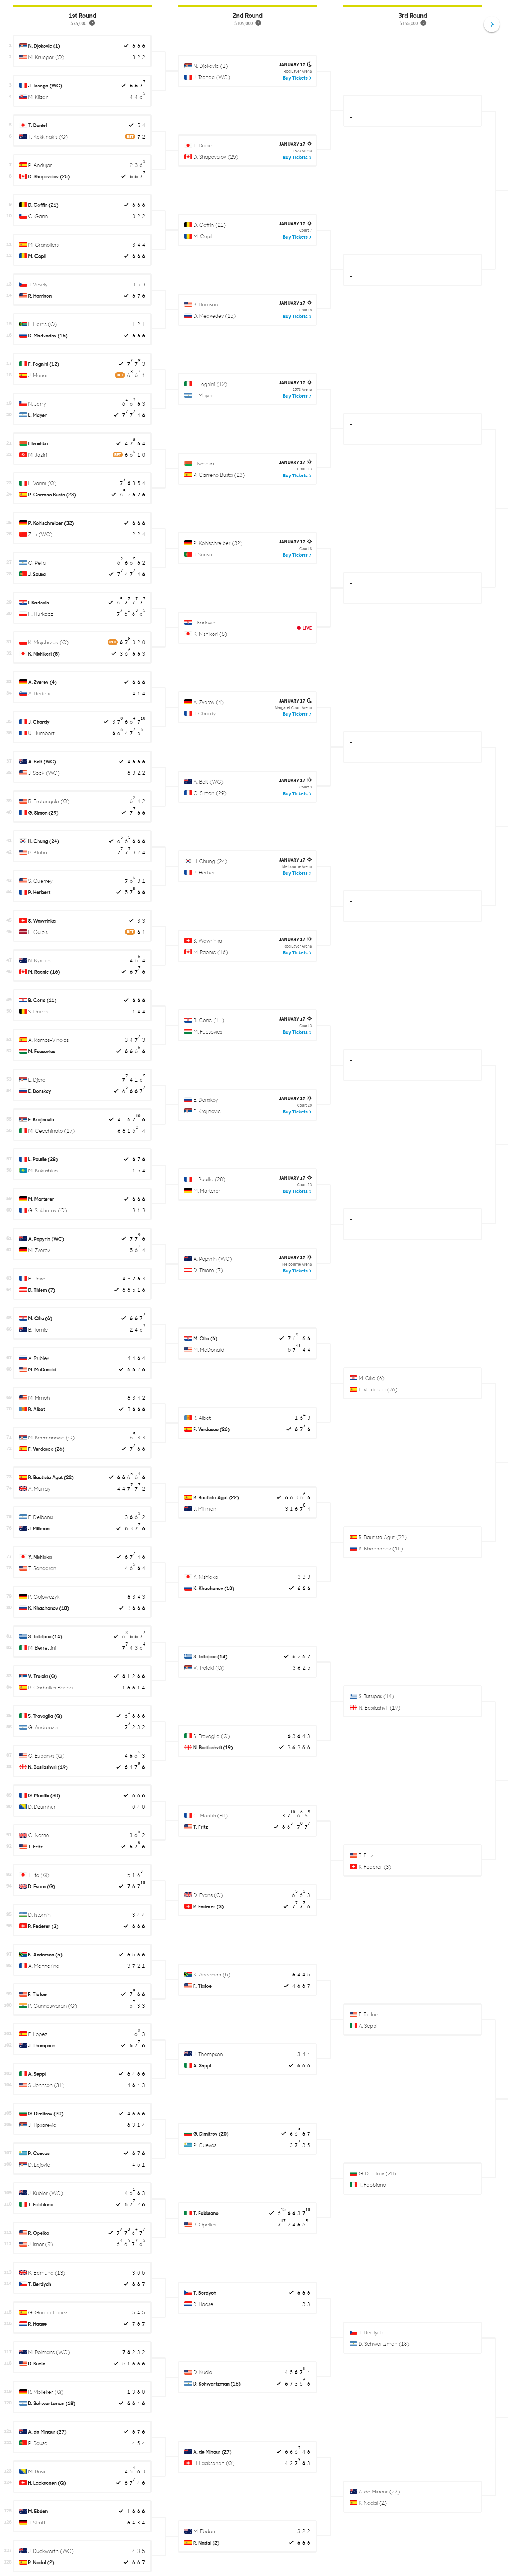Buy Tickets for Wawrinka vs Raonic match
Screen dimensions: 508x2576
pyautogui.click(x=296, y=952)
